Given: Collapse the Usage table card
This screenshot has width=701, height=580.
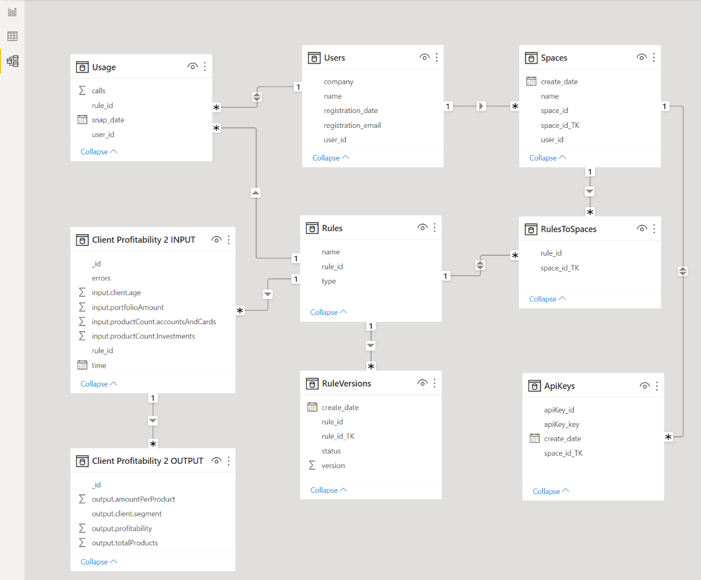Looking at the screenshot, I should click(x=99, y=151).
